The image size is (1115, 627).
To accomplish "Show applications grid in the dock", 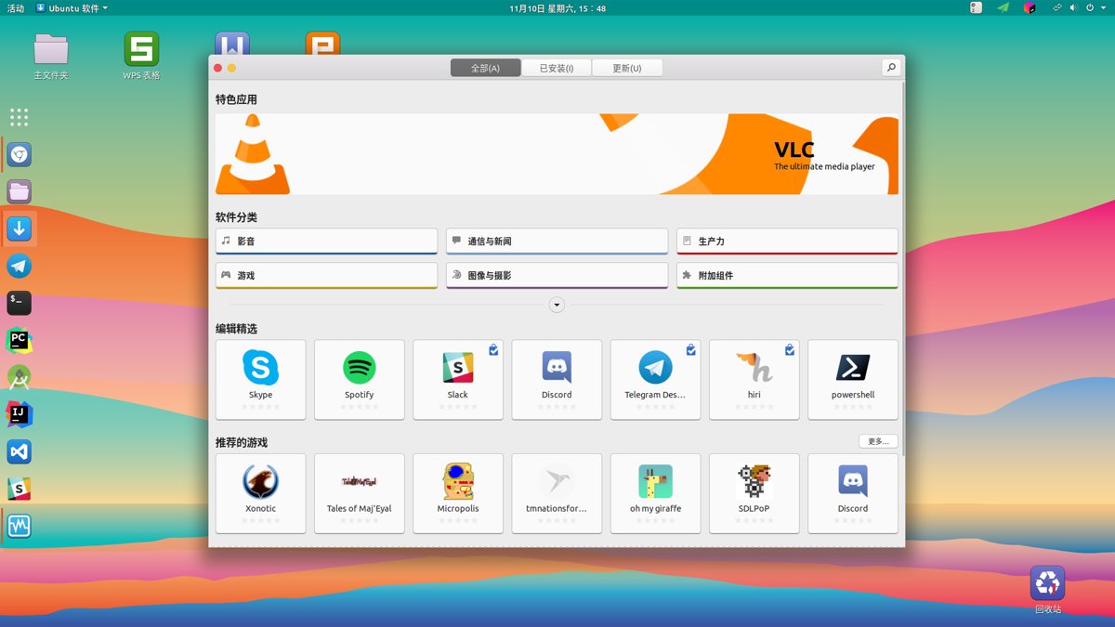I will click(x=20, y=117).
